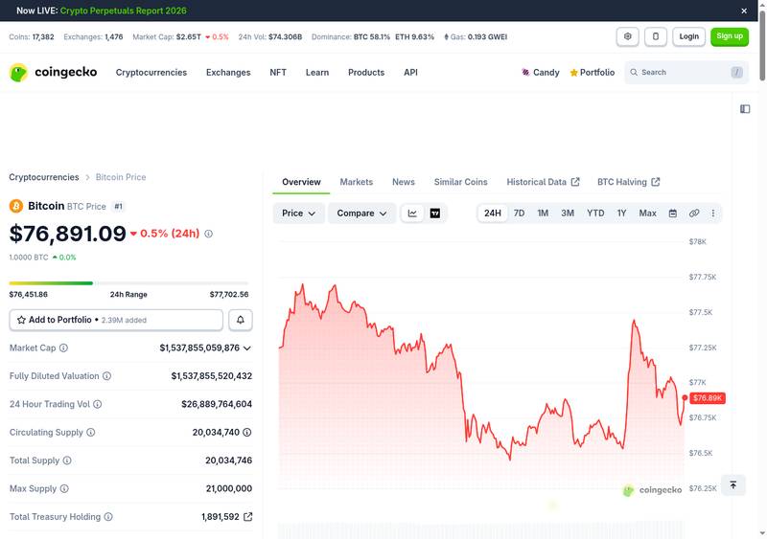Viewport: 767px width, 539px height.
Task: Open Portfolio with star icon
Action: tap(592, 73)
